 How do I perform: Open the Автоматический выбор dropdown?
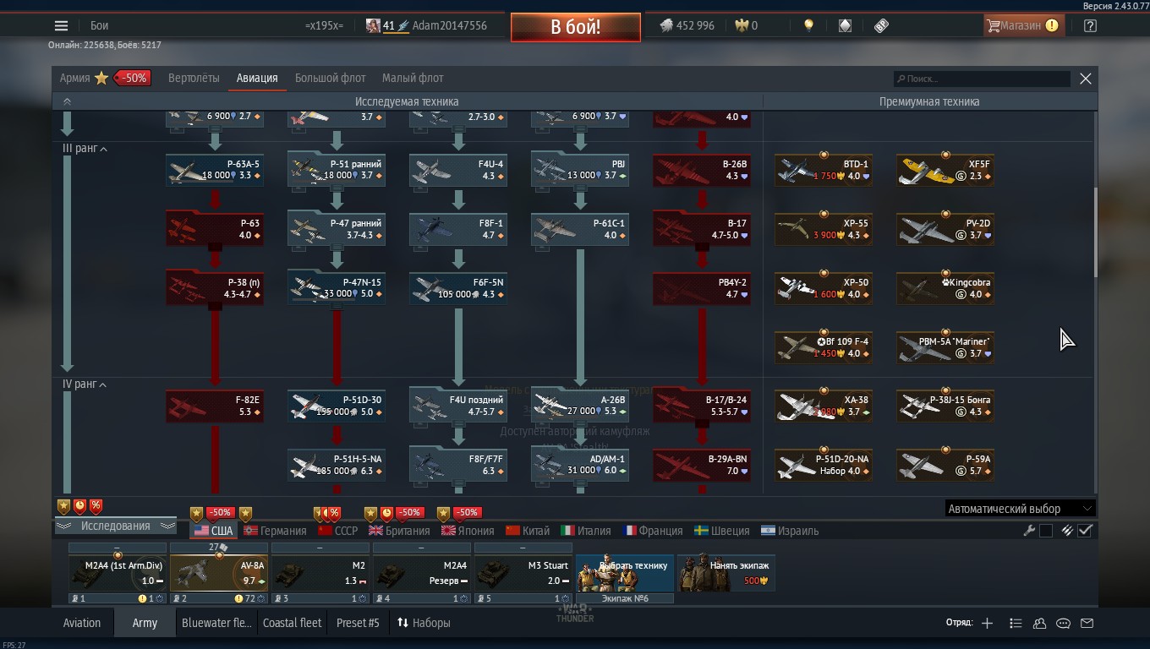click(x=1020, y=509)
